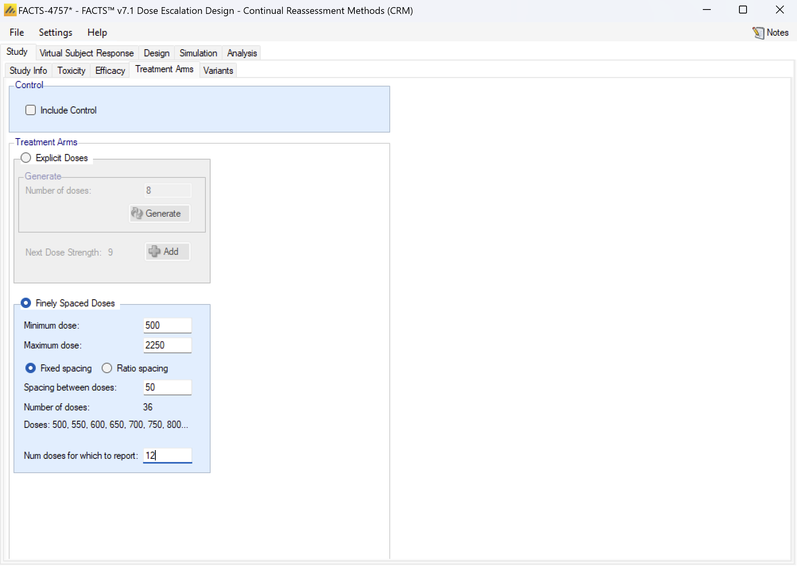
Task: Open the Settings menu
Action: 55,33
